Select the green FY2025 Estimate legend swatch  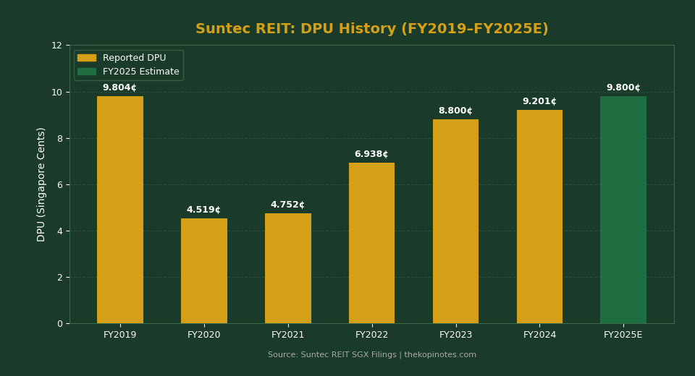[87, 72]
